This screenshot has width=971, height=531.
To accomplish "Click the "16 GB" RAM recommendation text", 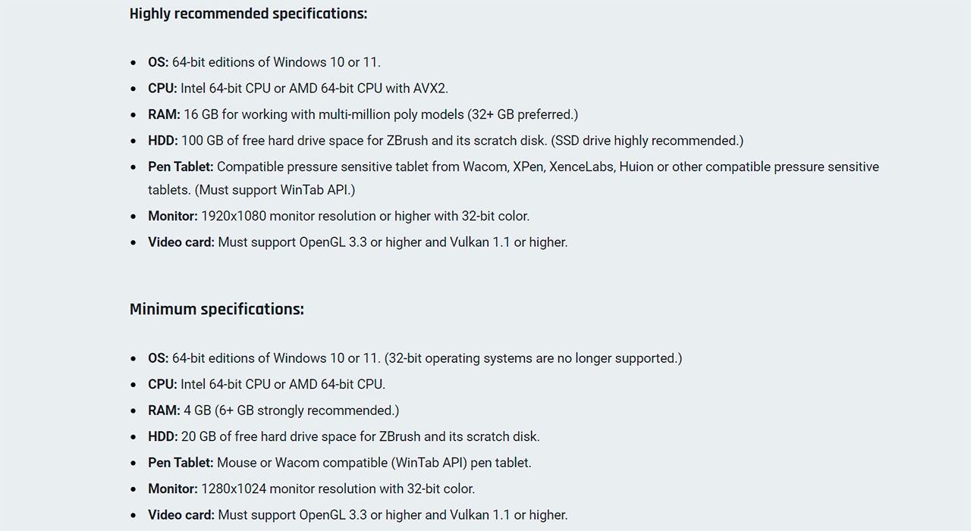I will point(200,114).
